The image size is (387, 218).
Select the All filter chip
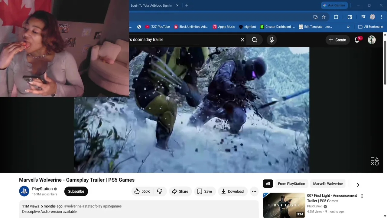coord(268,184)
